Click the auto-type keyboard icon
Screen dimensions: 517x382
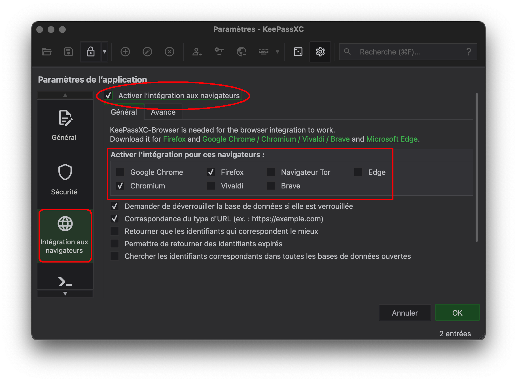point(264,52)
